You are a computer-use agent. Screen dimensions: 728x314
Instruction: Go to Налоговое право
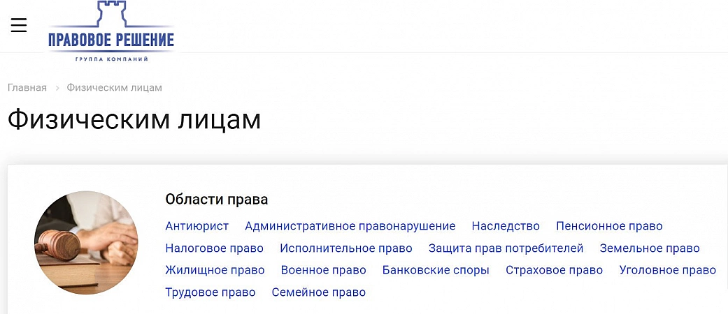214,248
